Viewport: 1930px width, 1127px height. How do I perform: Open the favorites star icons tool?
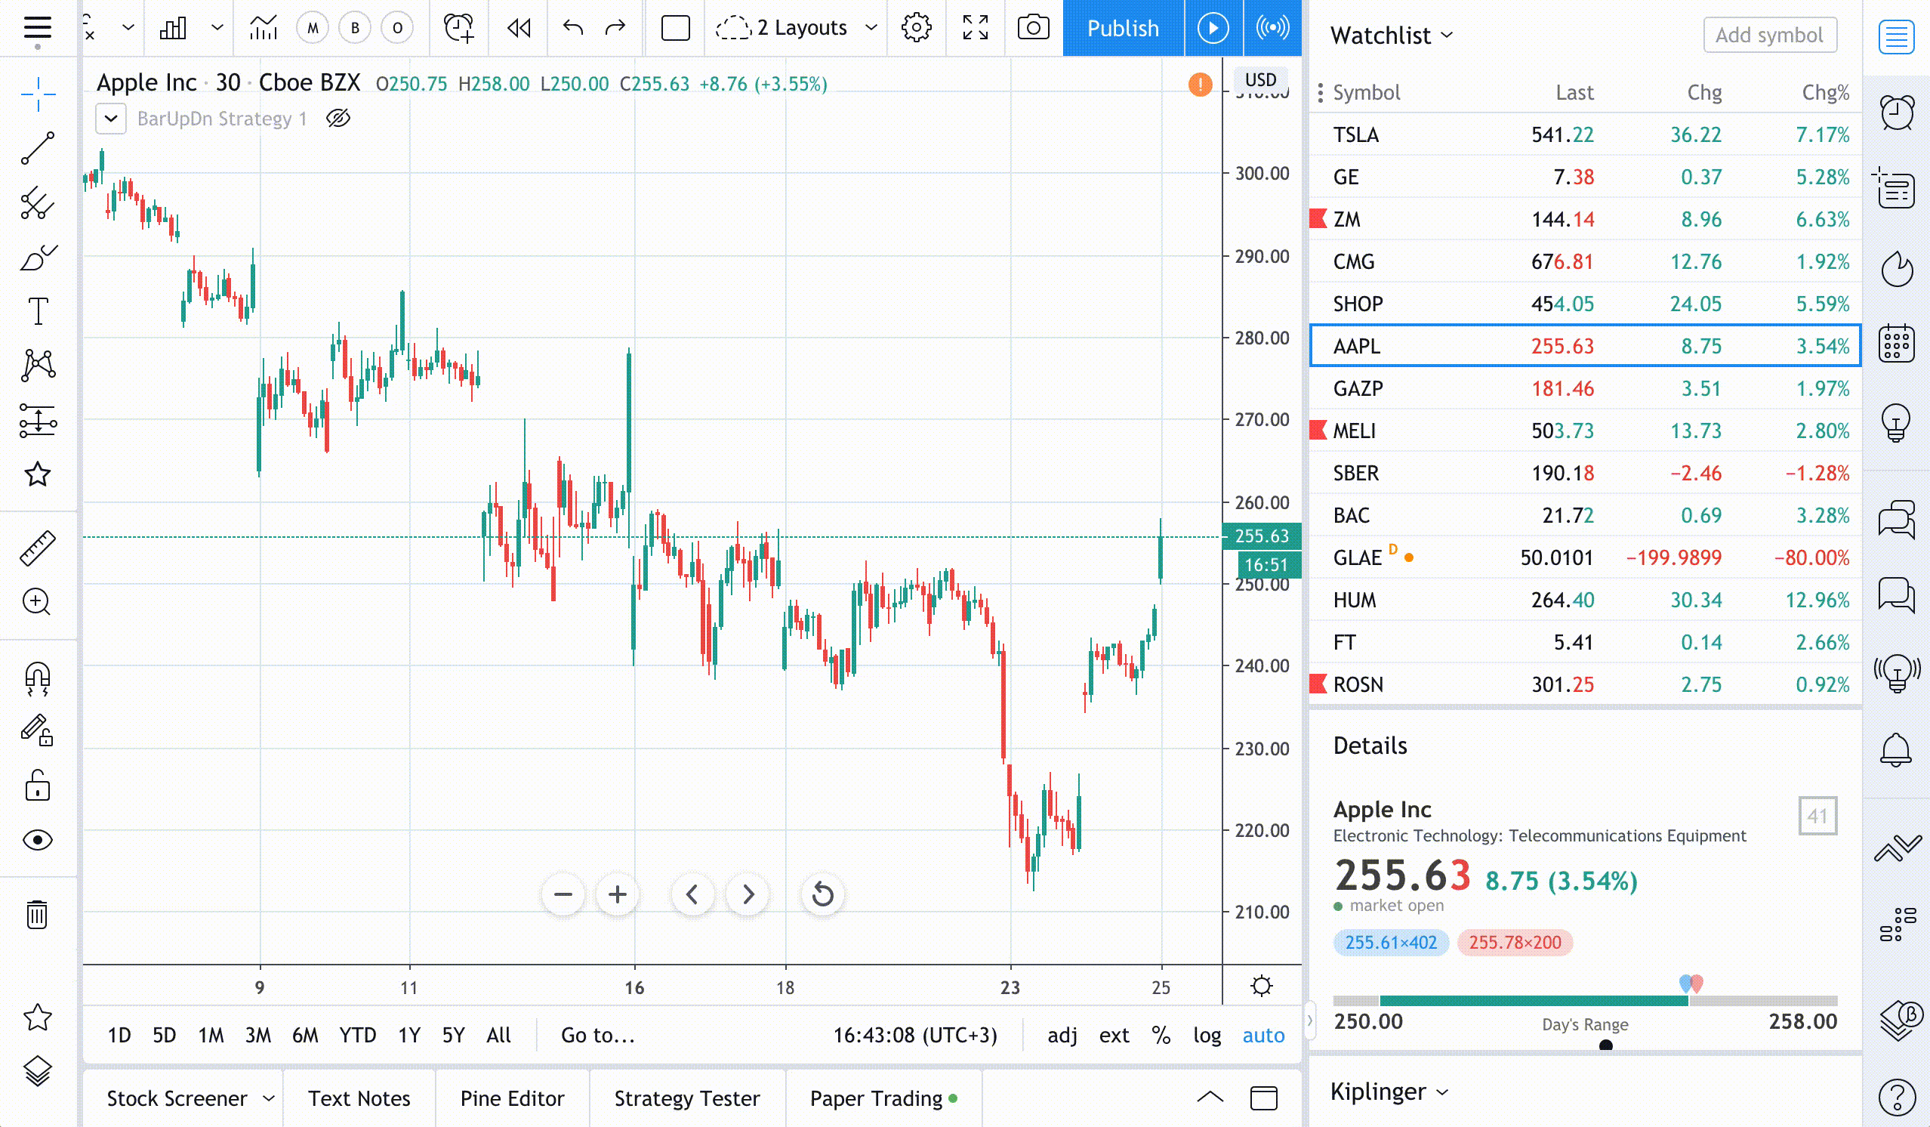(38, 474)
